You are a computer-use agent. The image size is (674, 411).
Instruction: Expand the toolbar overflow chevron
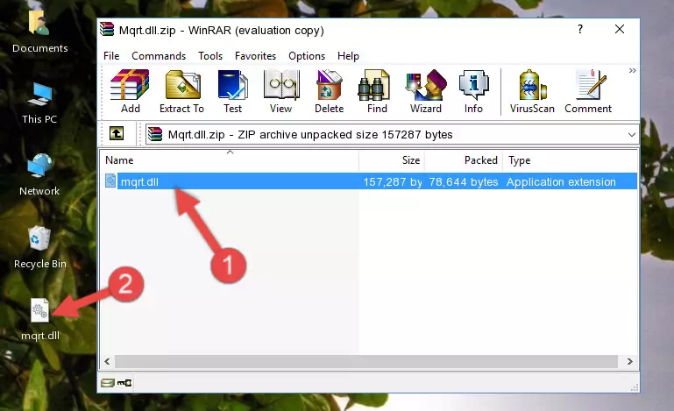click(x=632, y=70)
